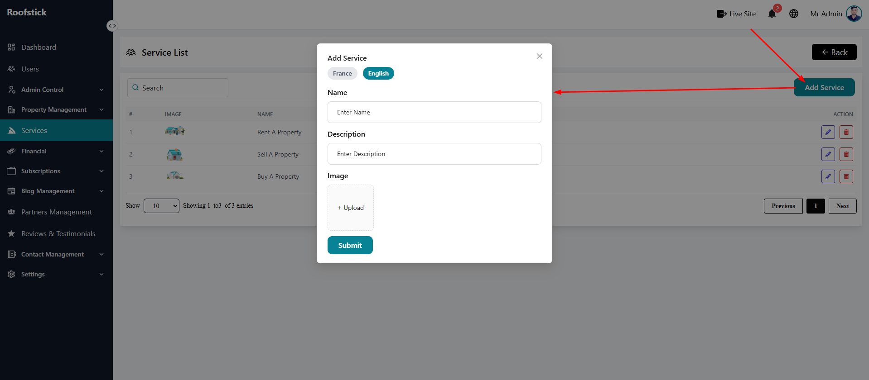869x380 pixels.
Task: Delete the Rent A Property row
Action: (846, 132)
